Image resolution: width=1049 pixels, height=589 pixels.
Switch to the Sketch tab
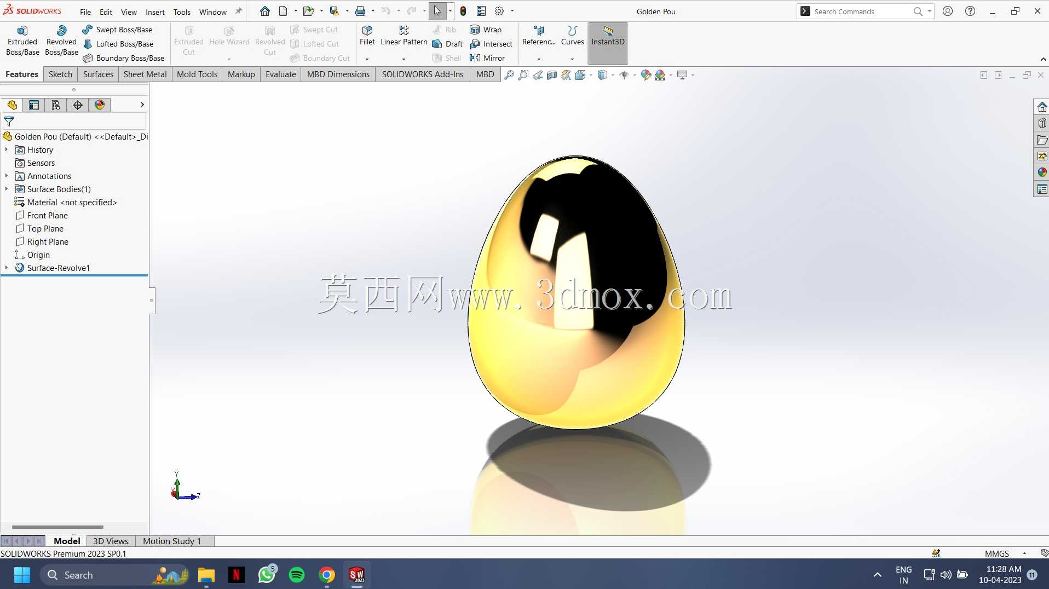coord(60,74)
